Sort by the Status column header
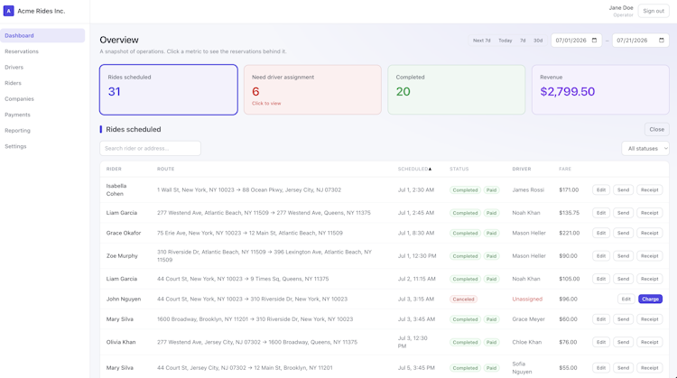Screen dimensions: 677x378 tap(459, 169)
